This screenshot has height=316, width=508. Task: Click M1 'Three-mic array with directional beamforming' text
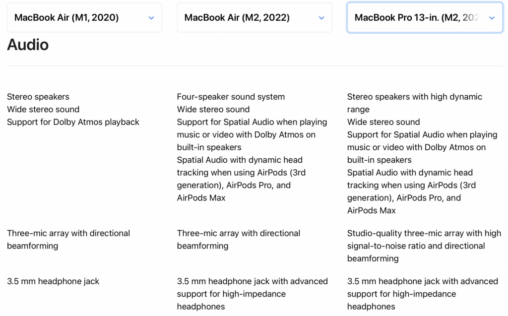pos(68,239)
